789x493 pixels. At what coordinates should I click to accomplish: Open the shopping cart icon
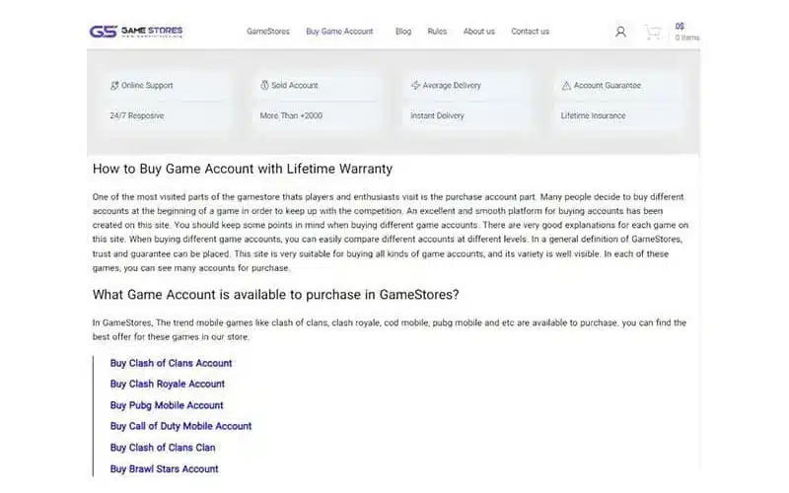(x=653, y=33)
